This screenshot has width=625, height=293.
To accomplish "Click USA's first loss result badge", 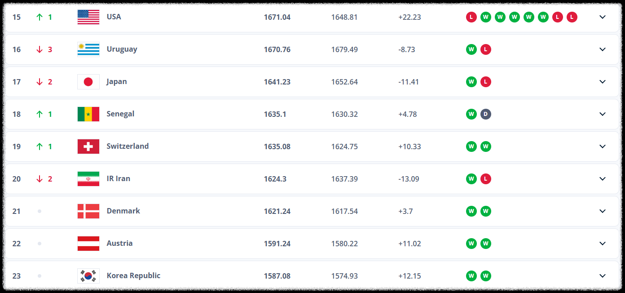I will [471, 17].
